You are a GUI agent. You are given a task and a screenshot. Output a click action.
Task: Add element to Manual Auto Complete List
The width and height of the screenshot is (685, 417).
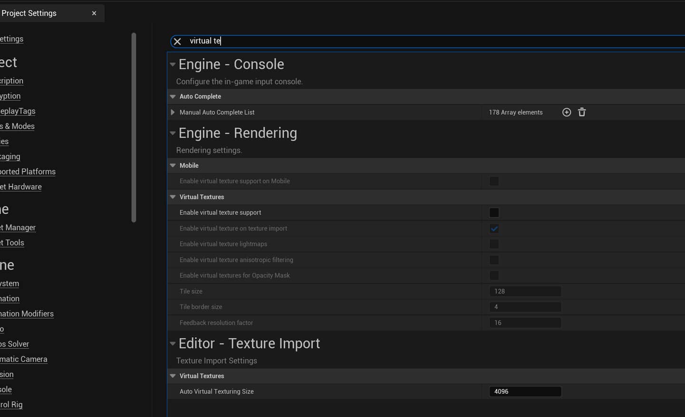tap(566, 112)
